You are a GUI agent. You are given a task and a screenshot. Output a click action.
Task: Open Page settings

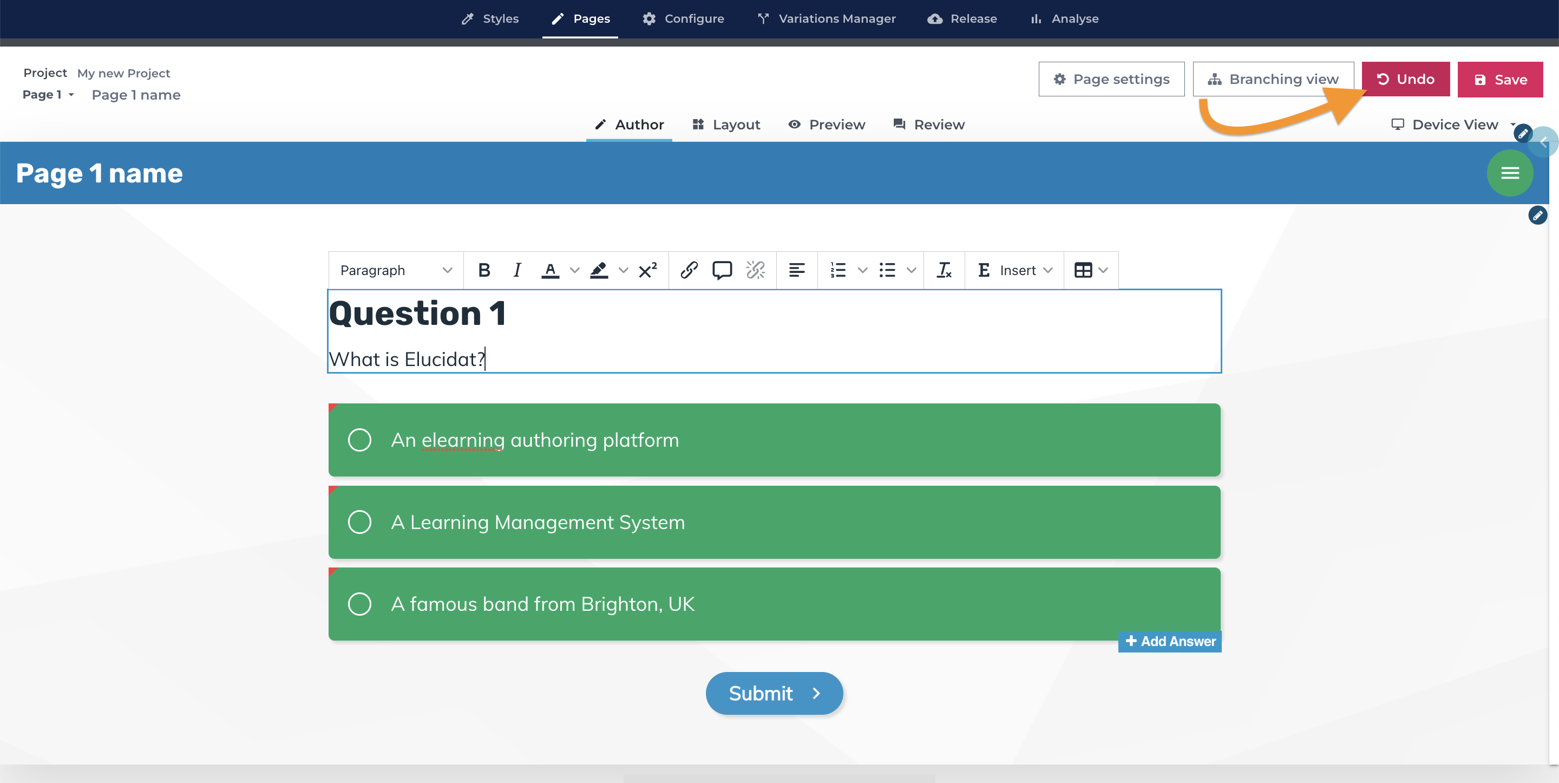coord(1111,80)
